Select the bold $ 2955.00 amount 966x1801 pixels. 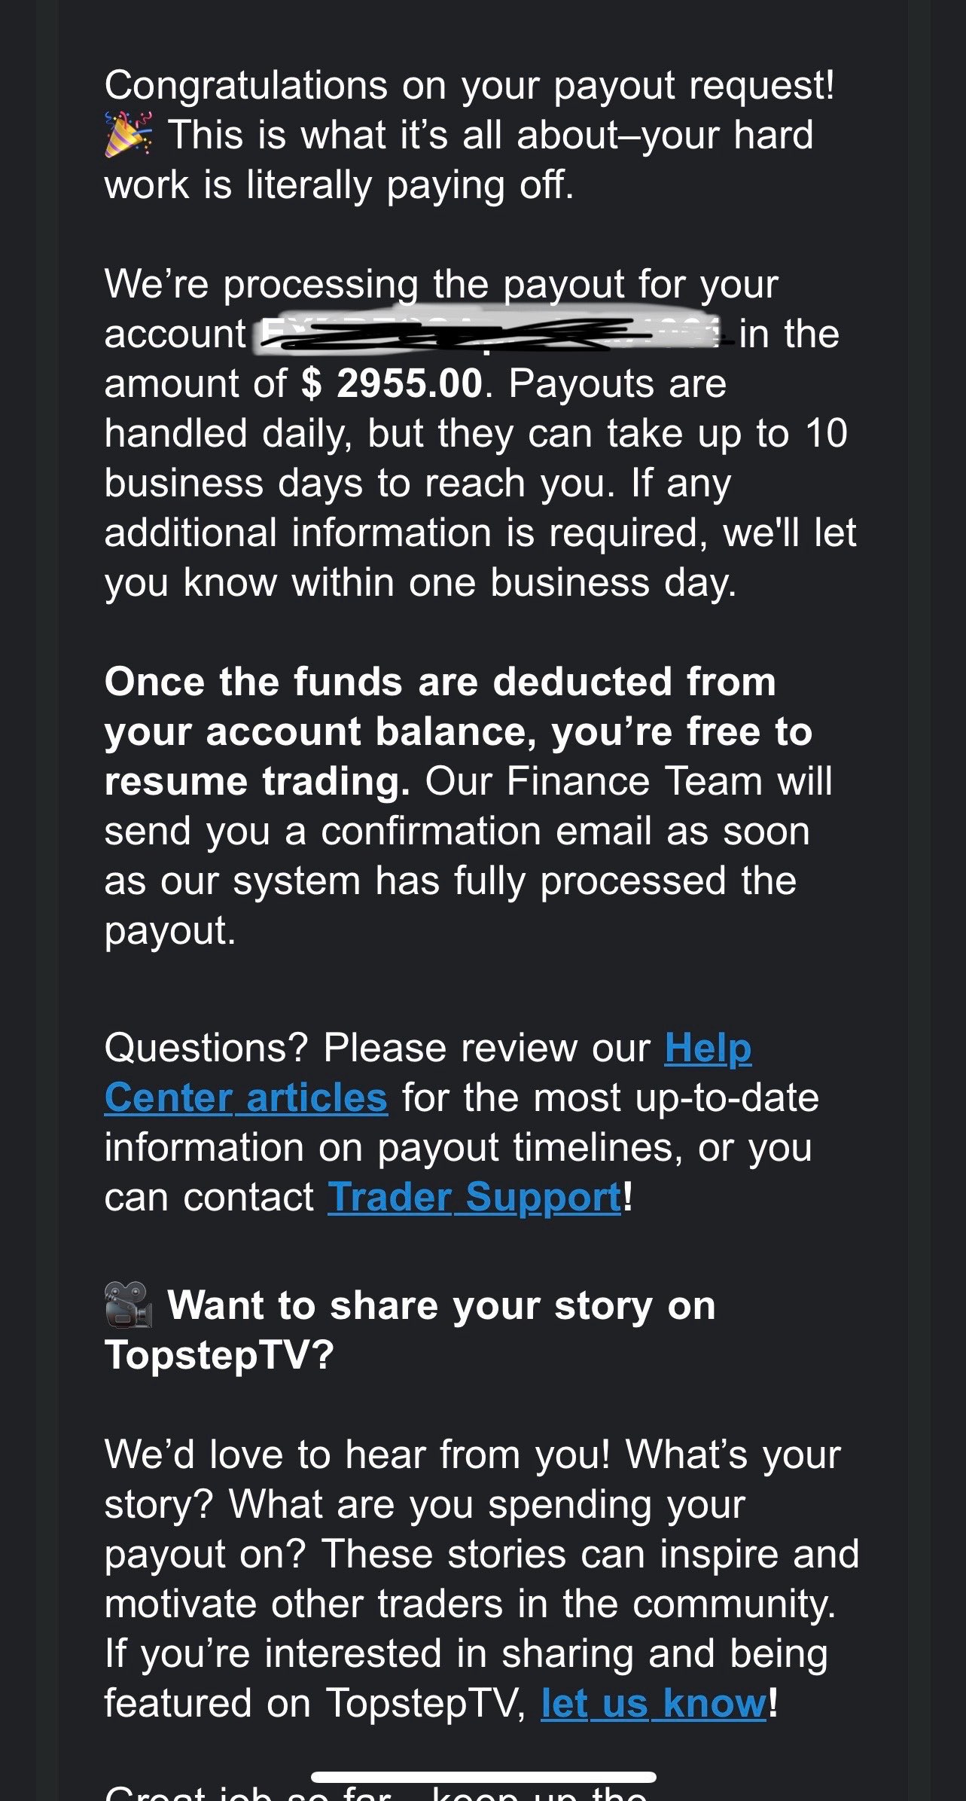coord(392,383)
